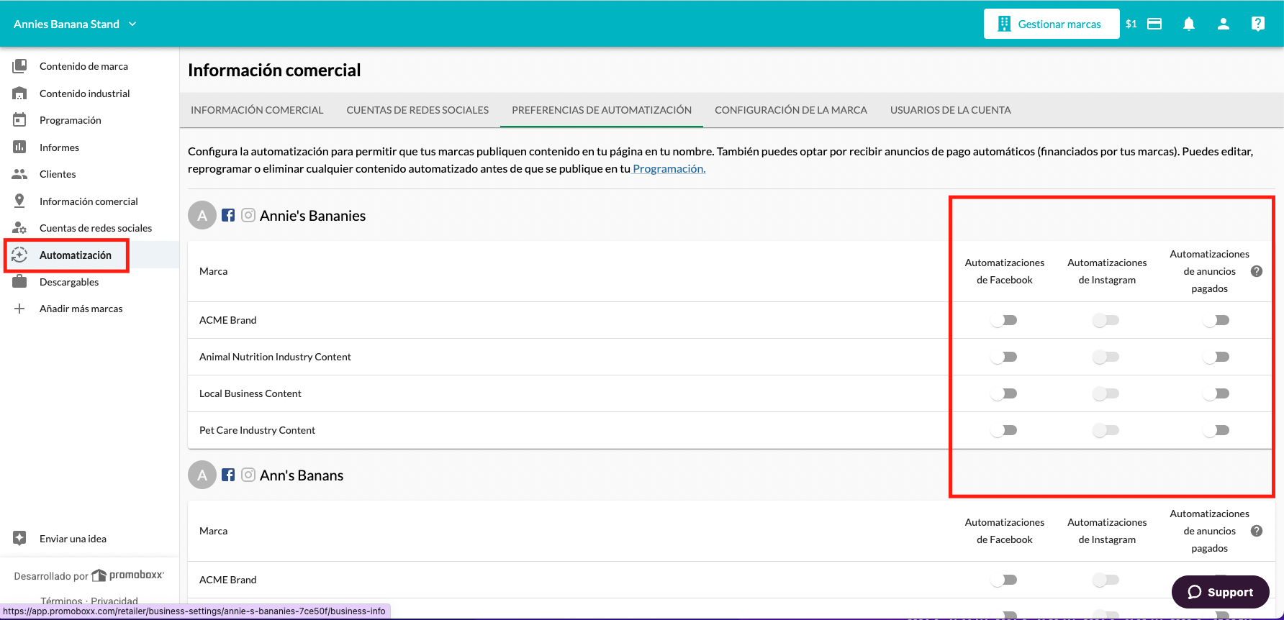
Task: Toggle Facebook automation for ACME Brand under Ann's Banans
Action: pyautogui.click(x=1004, y=580)
